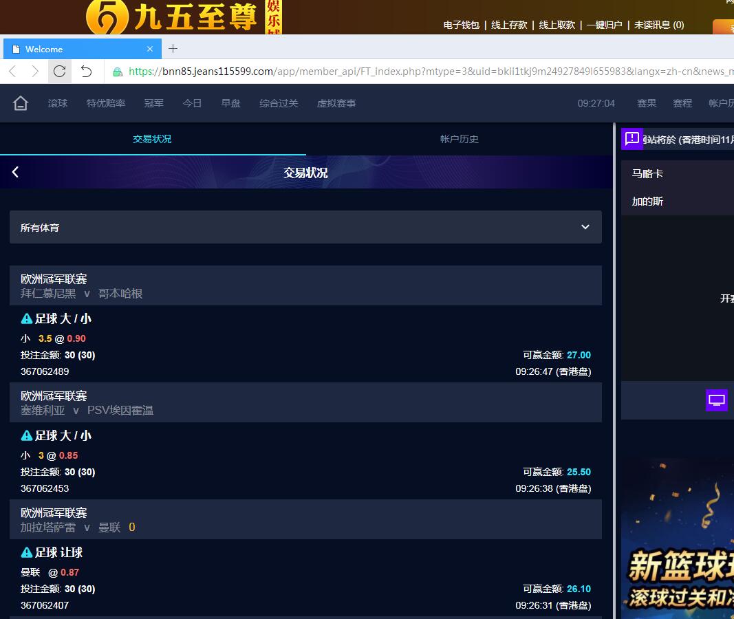Open the 冠军 menu item
This screenshot has width=734, height=619.
[x=154, y=103]
